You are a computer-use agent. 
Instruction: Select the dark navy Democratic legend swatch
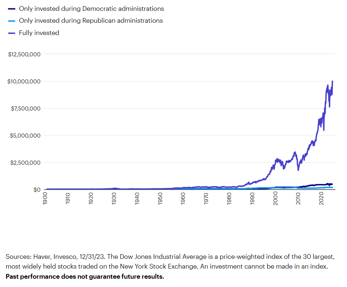click(12, 9)
